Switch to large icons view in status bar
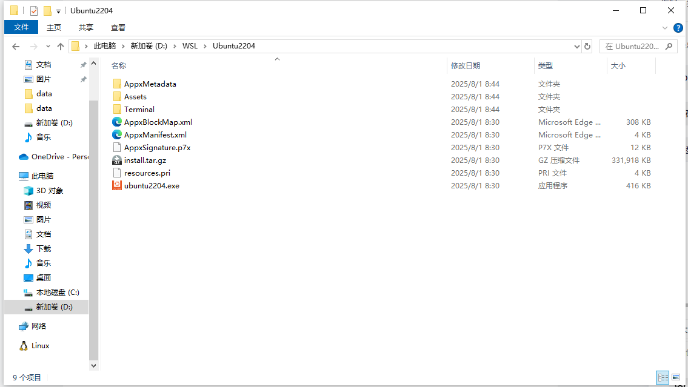 coord(675,377)
